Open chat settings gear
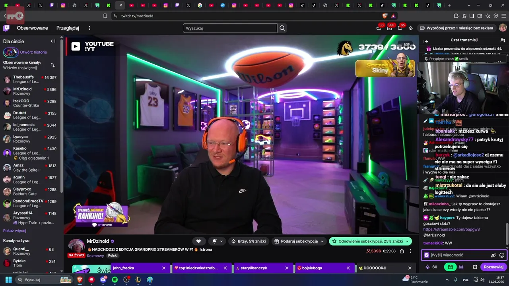 click(x=475, y=267)
